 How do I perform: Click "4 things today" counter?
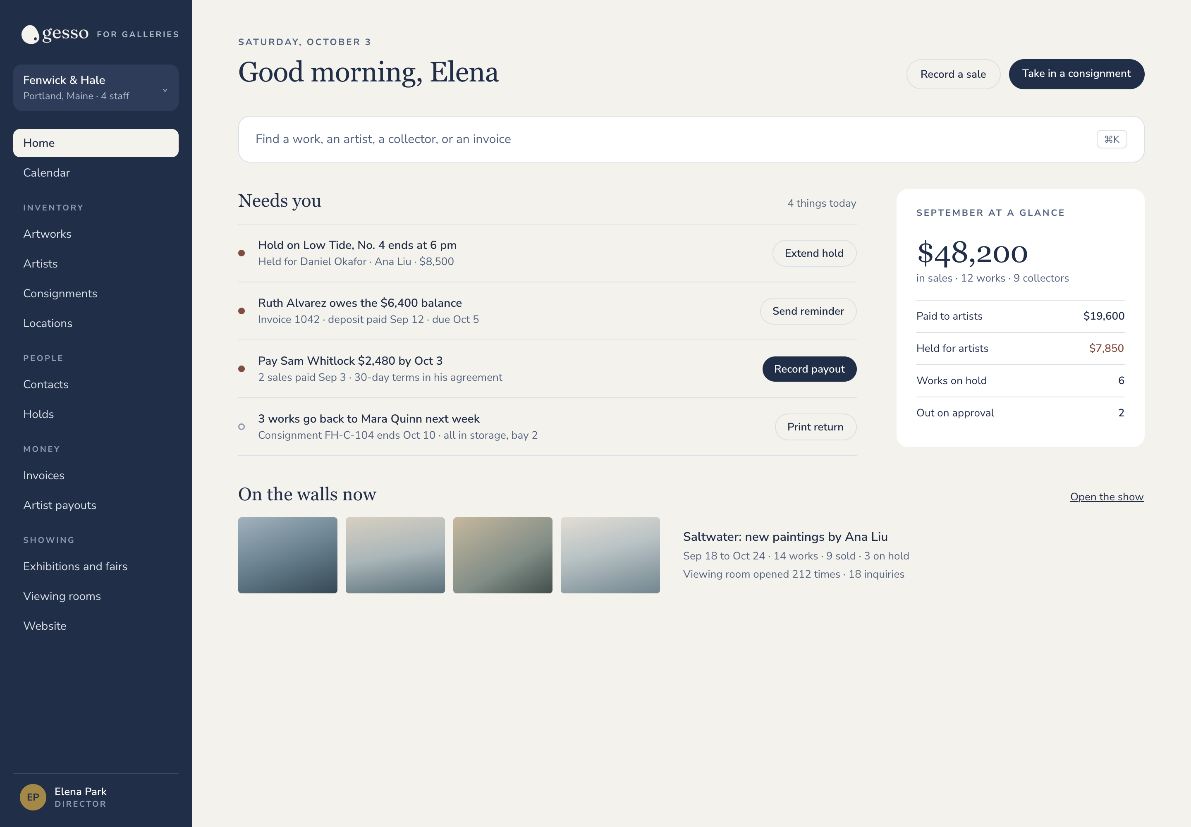click(821, 203)
